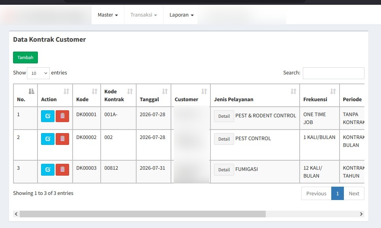This screenshot has height=228, width=381.
Task: Delete contract DK00001 using red trash icon
Action: 62,116
